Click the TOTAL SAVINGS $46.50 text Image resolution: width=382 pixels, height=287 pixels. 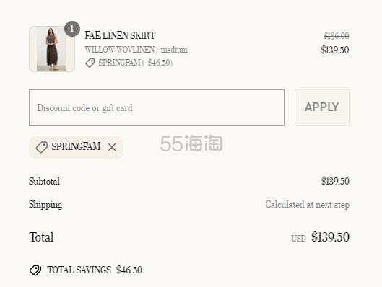click(x=95, y=270)
